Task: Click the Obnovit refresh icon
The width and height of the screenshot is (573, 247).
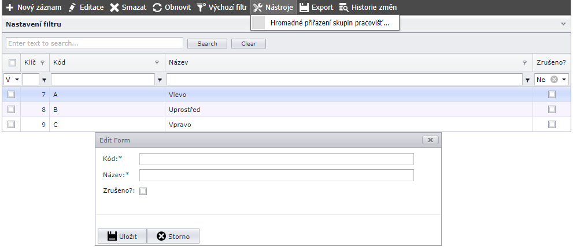Action: pyautogui.click(x=157, y=8)
